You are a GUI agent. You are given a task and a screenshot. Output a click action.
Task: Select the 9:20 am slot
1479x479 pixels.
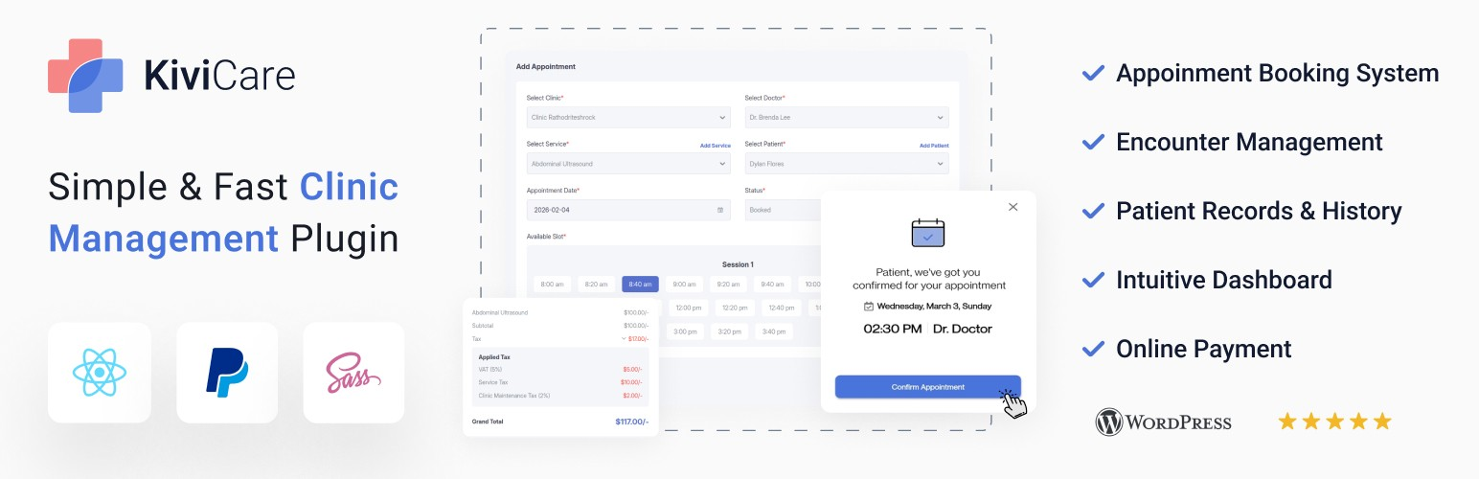tap(729, 284)
